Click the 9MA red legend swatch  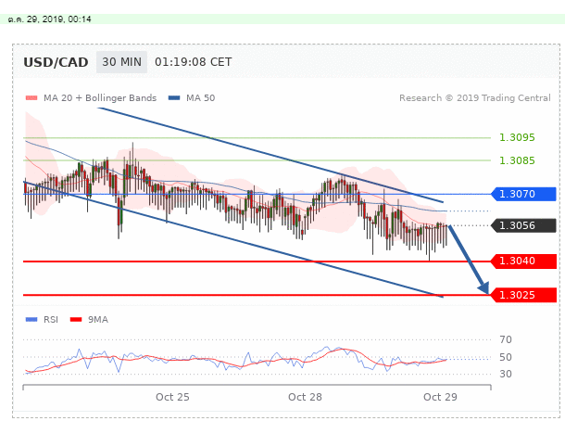tap(76, 319)
